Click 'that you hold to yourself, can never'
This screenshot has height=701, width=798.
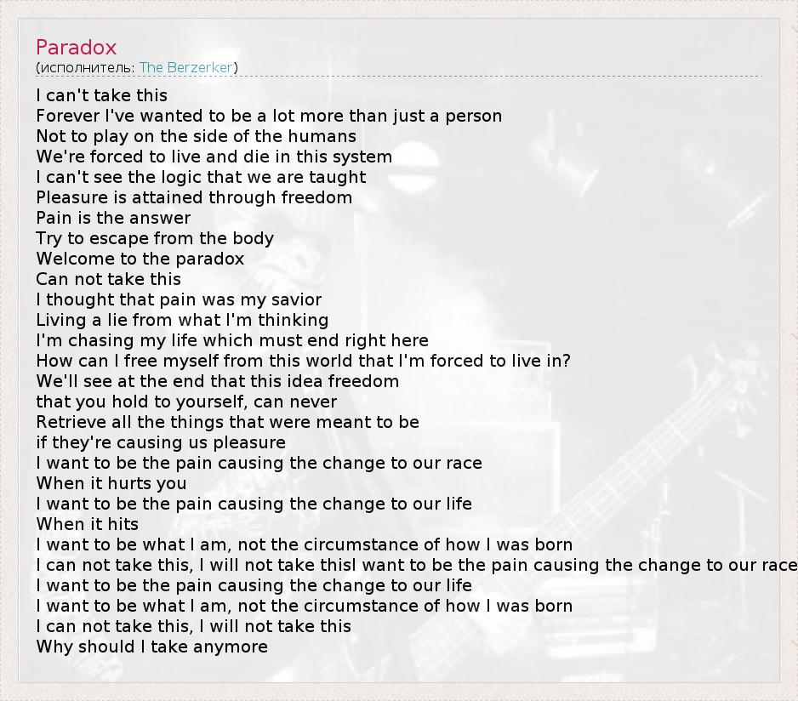coord(186,402)
